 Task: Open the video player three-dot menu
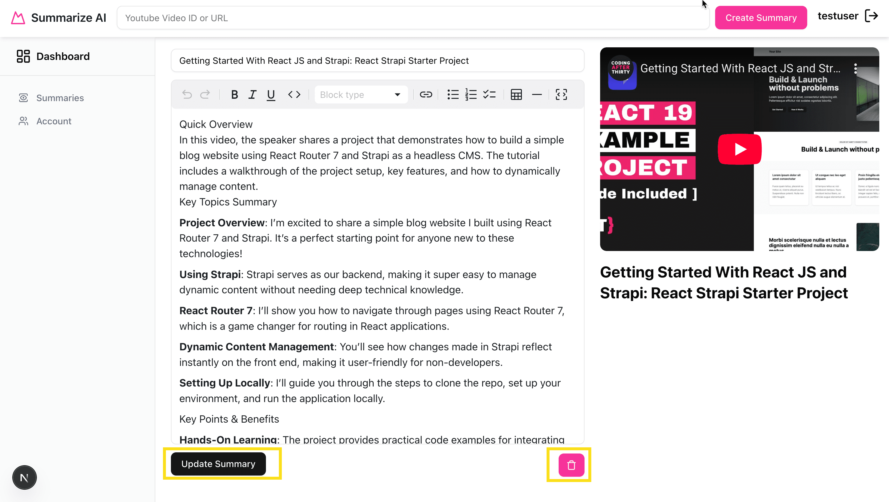pos(855,68)
